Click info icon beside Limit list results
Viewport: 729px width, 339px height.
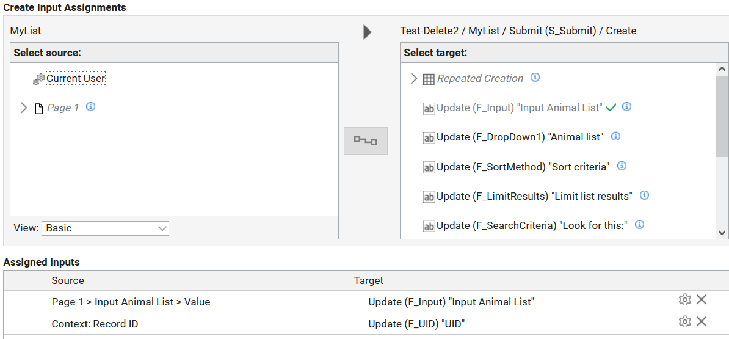point(644,195)
